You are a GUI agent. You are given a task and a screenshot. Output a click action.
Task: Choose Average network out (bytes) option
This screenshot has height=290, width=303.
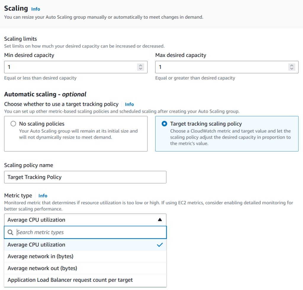pyautogui.click(x=42, y=268)
